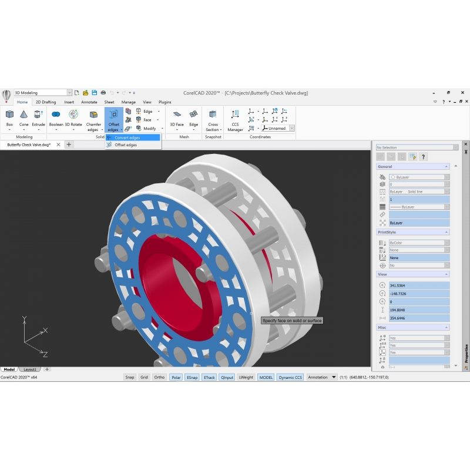Switch to the 2D Drafting ribbon tab
The image size is (470, 470).
tap(46, 102)
